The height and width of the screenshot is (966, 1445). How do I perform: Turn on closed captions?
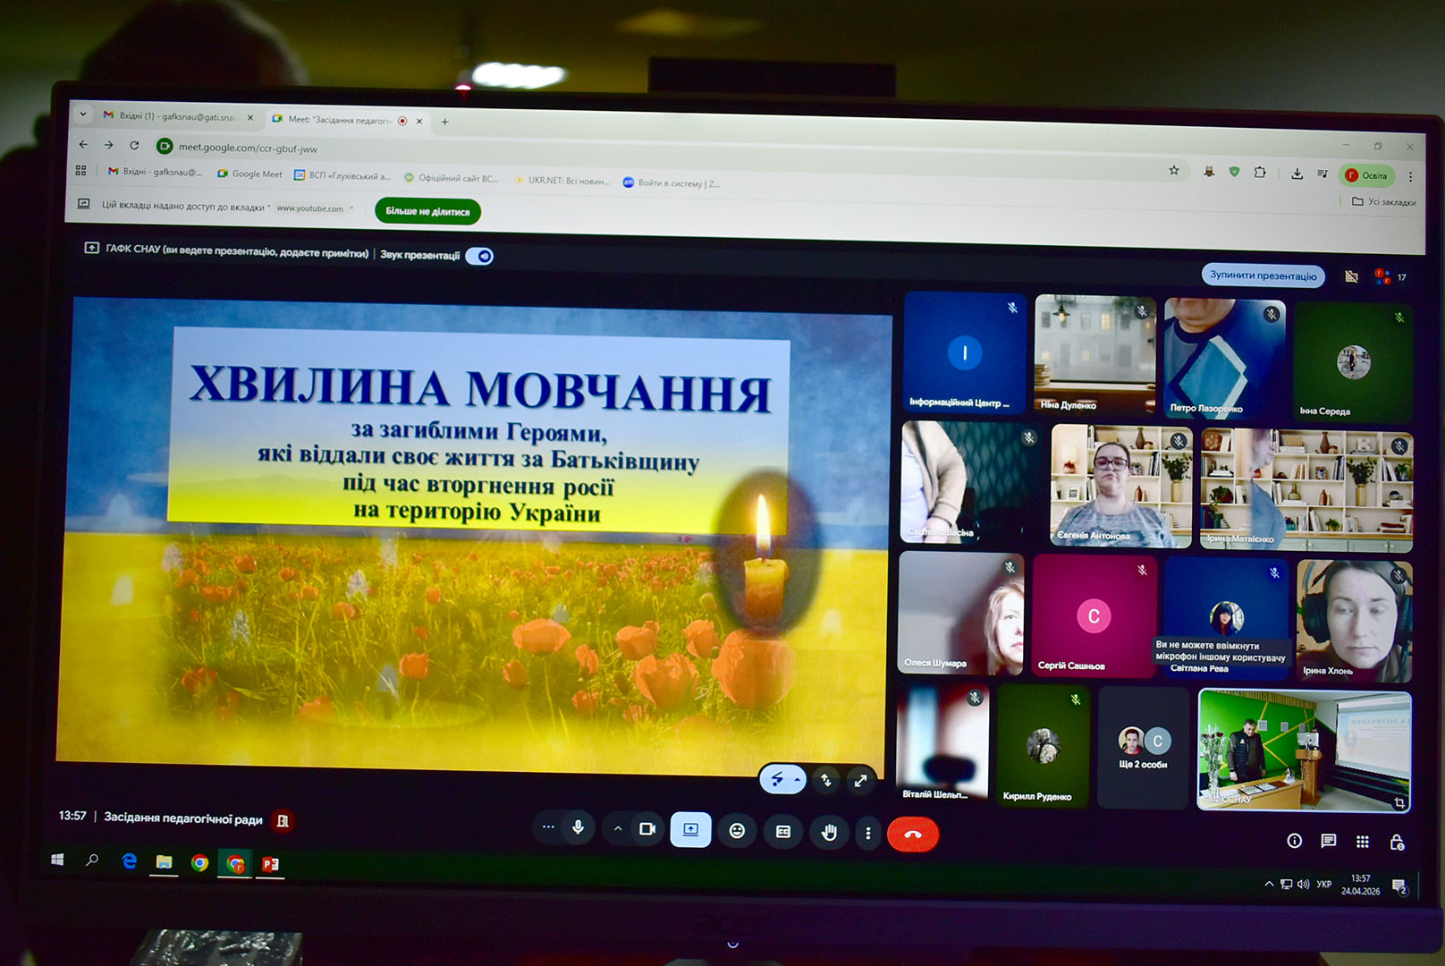pyautogui.click(x=783, y=832)
